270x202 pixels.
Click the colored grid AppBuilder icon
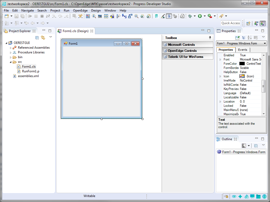pyautogui.click(x=88, y=16)
